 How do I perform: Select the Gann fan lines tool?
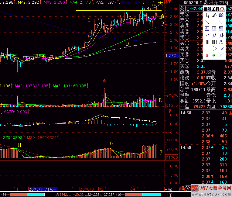(221, 15)
